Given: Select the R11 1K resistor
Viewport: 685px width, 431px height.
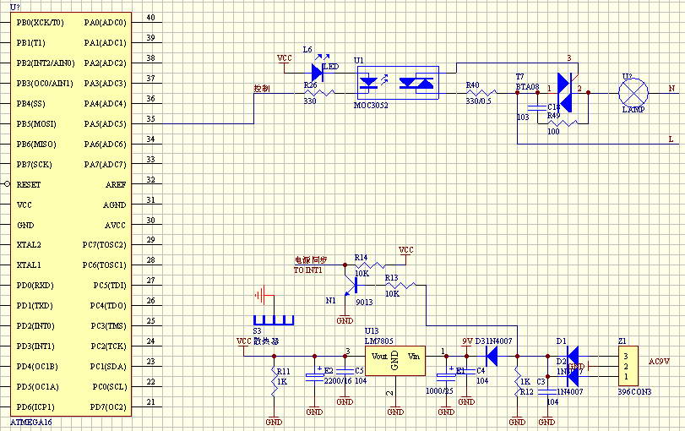Looking at the screenshot, I should click(274, 377).
